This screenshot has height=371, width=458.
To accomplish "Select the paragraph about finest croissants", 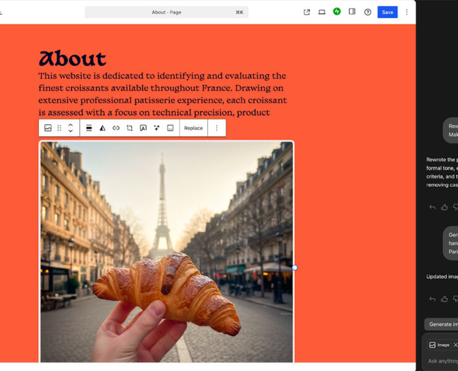I will (163, 94).
